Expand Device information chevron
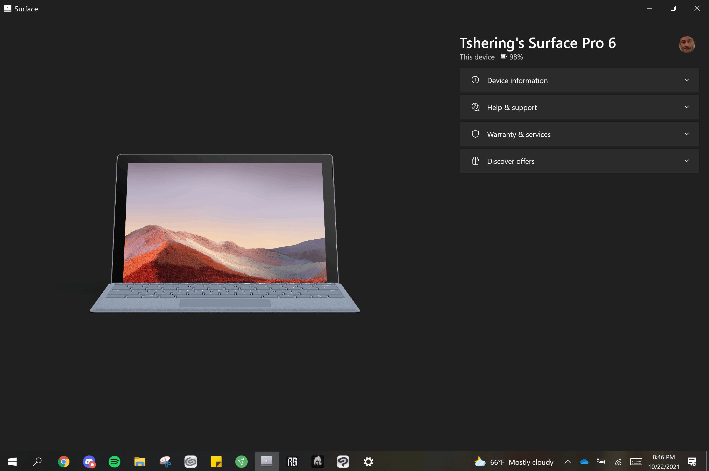 tap(686, 80)
